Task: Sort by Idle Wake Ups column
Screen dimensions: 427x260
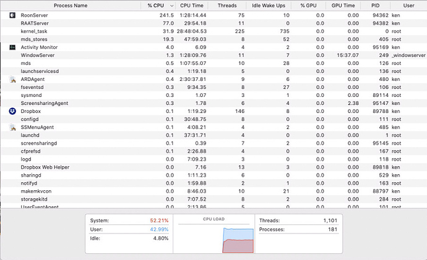Action: [x=269, y=6]
